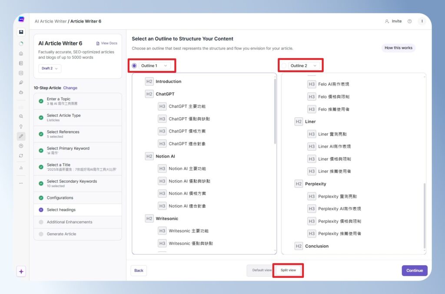This screenshot has width=445, height=294.
Task: Open the Draft 2 dropdown
Action: tap(50, 68)
